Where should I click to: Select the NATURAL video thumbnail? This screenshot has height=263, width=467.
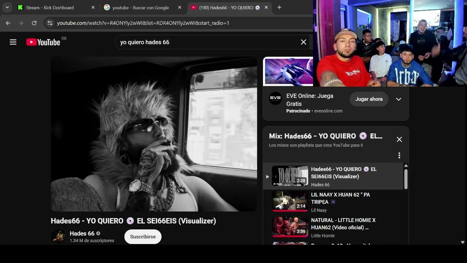pos(290,227)
